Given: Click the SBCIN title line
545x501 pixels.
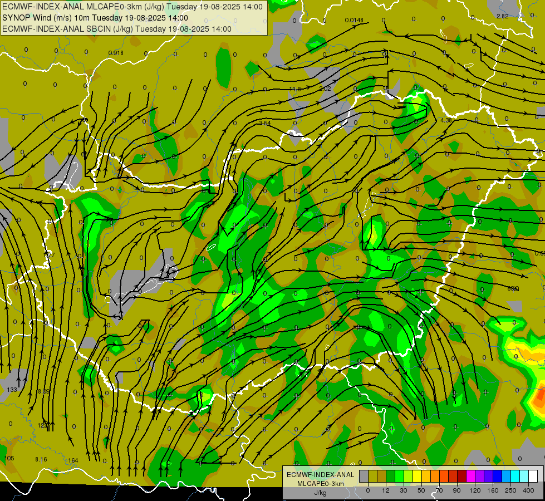Looking at the screenshot, I should (117, 29).
